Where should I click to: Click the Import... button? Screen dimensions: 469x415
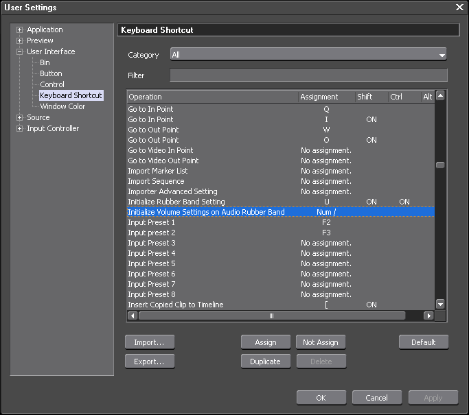(x=149, y=342)
